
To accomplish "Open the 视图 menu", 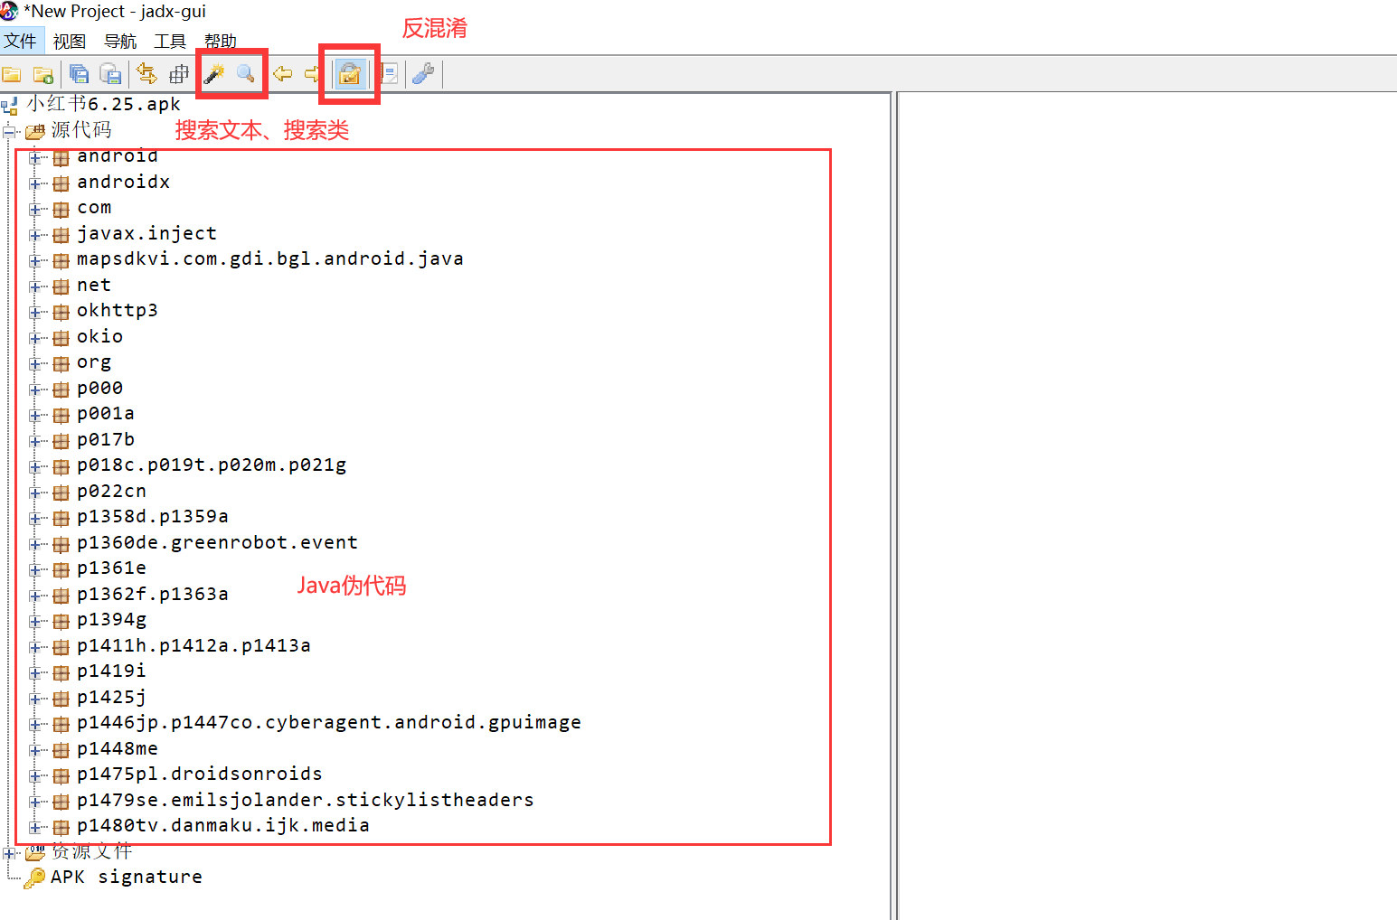I will [x=70, y=41].
